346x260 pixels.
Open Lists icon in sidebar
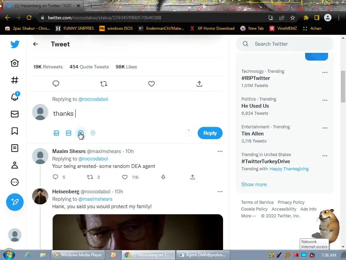point(15,148)
